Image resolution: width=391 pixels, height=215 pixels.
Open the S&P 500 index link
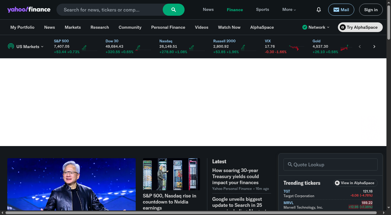[x=61, y=41]
